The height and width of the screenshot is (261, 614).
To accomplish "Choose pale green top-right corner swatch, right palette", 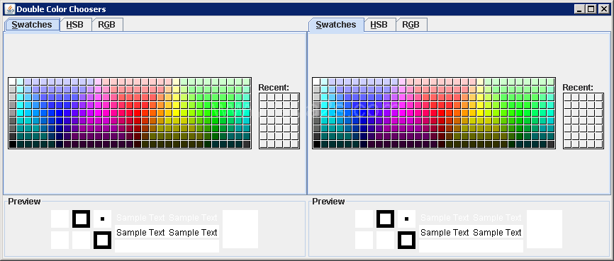I will pos(551,81).
